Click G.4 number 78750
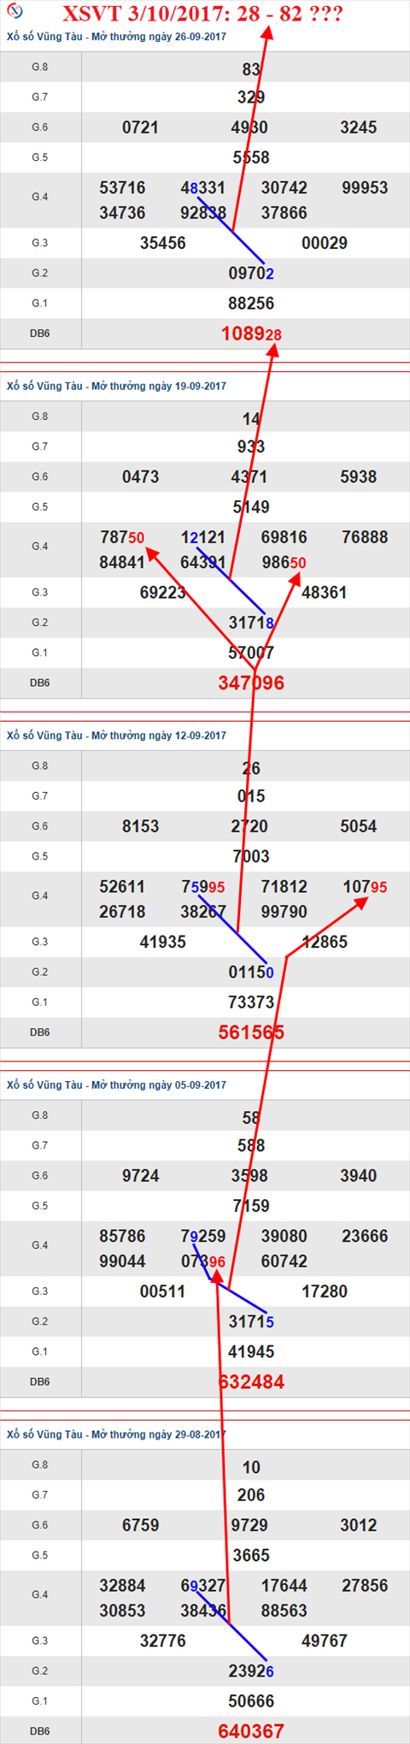 [122, 537]
